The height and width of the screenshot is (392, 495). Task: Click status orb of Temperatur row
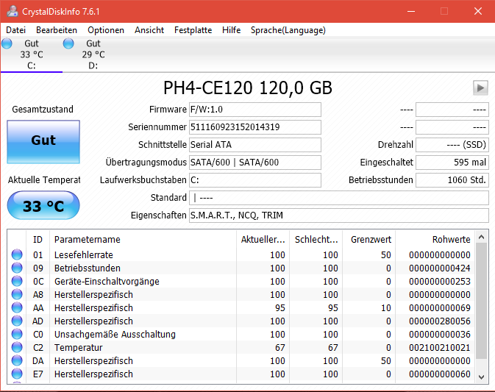(17, 347)
